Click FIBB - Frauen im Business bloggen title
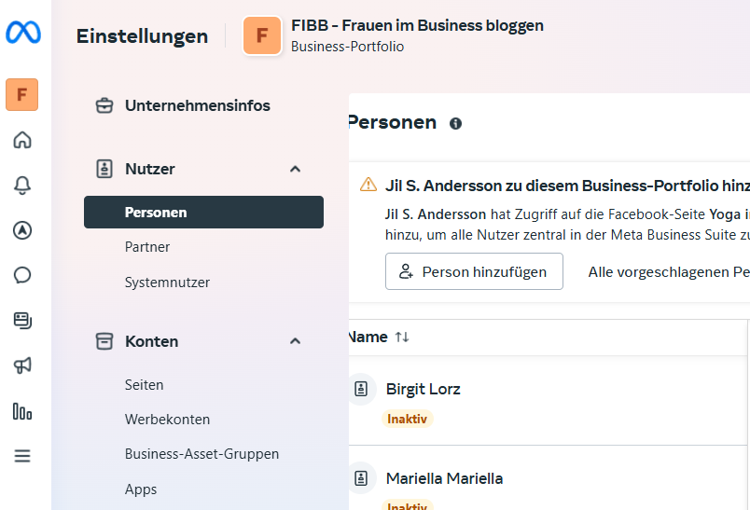The image size is (750, 510). [418, 25]
